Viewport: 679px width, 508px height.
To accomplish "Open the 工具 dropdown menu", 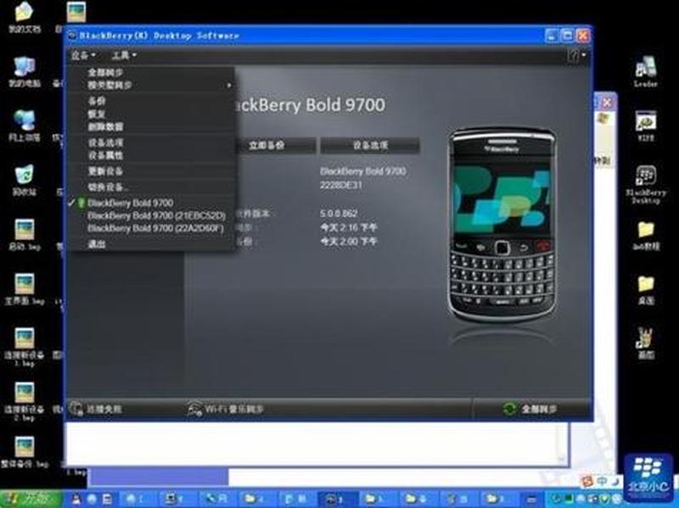I will click(x=124, y=55).
